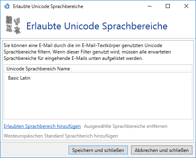Click Westeuropäischen Standard Sprachberich hinzufügen link
The height and width of the screenshot is (158, 196).
pyautogui.click(x=61, y=136)
